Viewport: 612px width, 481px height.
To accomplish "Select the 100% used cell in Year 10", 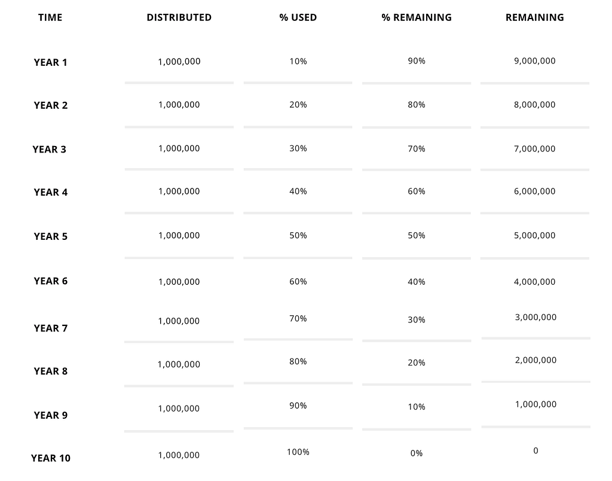I will tap(298, 452).
